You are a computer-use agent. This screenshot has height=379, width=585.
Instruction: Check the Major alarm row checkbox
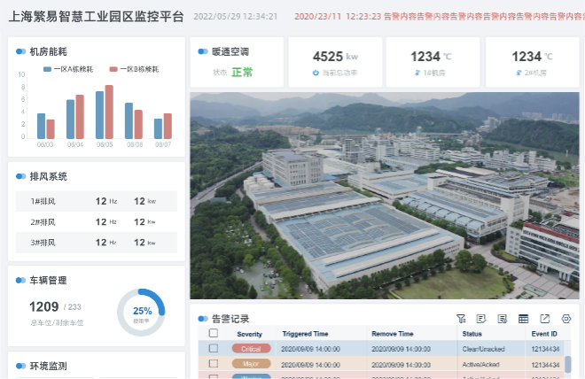pyautogui.click(x=214, y=363)
